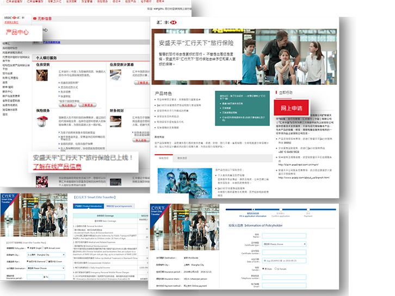
Task: Click the 安盛天平“汇行天下”旅行保险 banner title
Action: click(196, 43)
